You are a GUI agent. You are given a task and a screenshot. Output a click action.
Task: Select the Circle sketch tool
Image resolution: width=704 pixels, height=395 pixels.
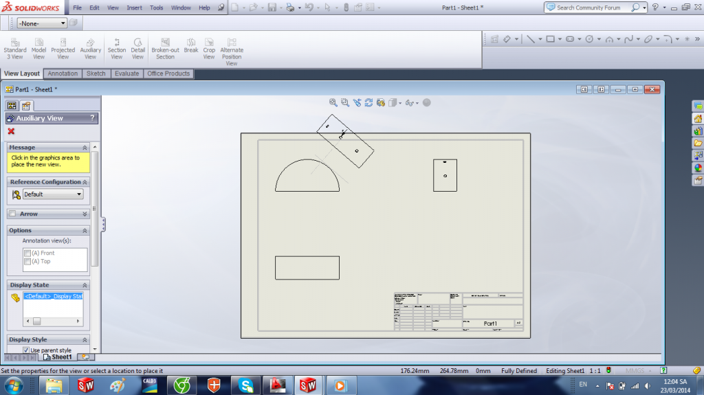(x=589, y=39)
